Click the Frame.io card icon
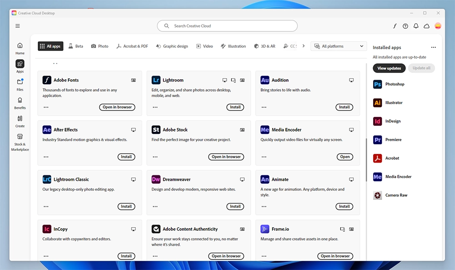The height and width of the screenshot is (270, 455). (x=265, y=229)
